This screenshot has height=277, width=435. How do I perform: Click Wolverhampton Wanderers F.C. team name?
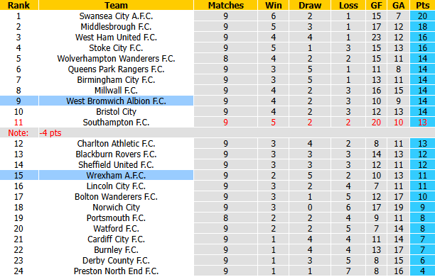click(x=116, y=59)
